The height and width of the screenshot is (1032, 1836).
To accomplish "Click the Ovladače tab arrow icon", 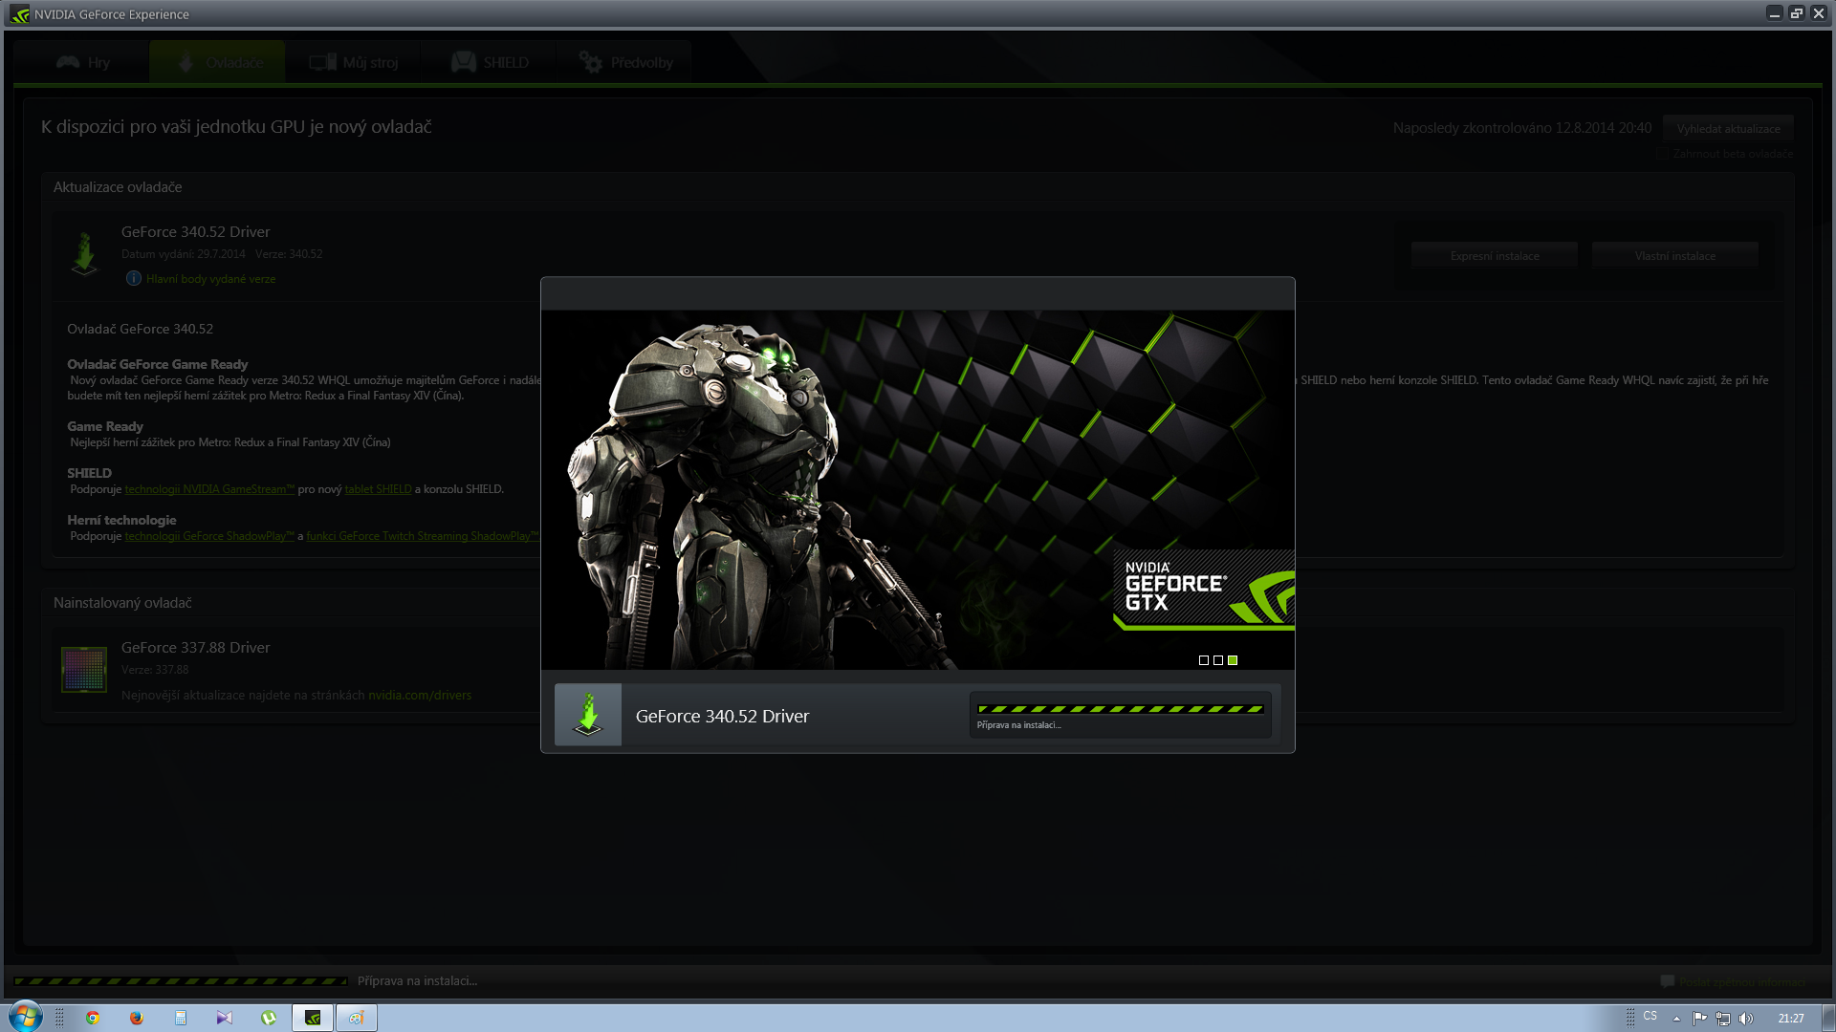I will point(186,62).
